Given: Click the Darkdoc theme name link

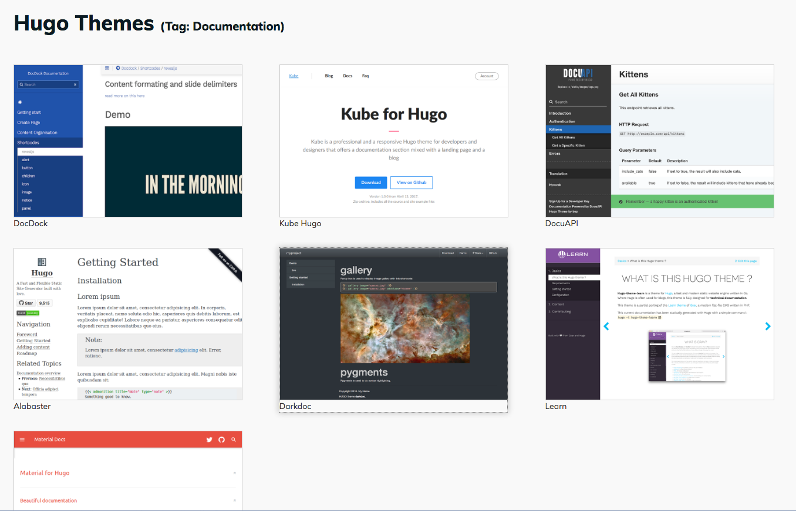Looking at the screenshot, I should click(x=295, y=406).
